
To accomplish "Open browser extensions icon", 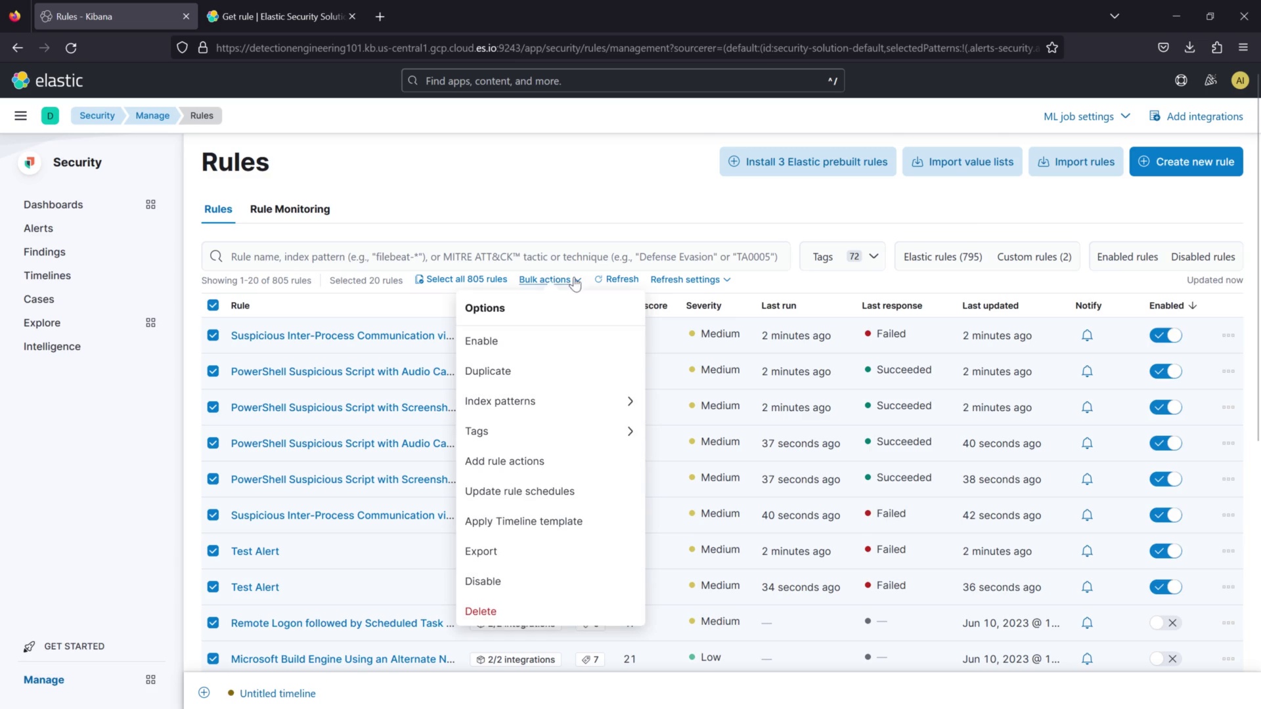I will click(x=1217, y=47).
